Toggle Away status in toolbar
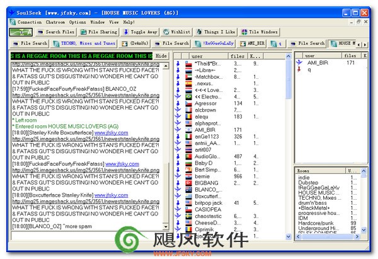 pos(140,32)
